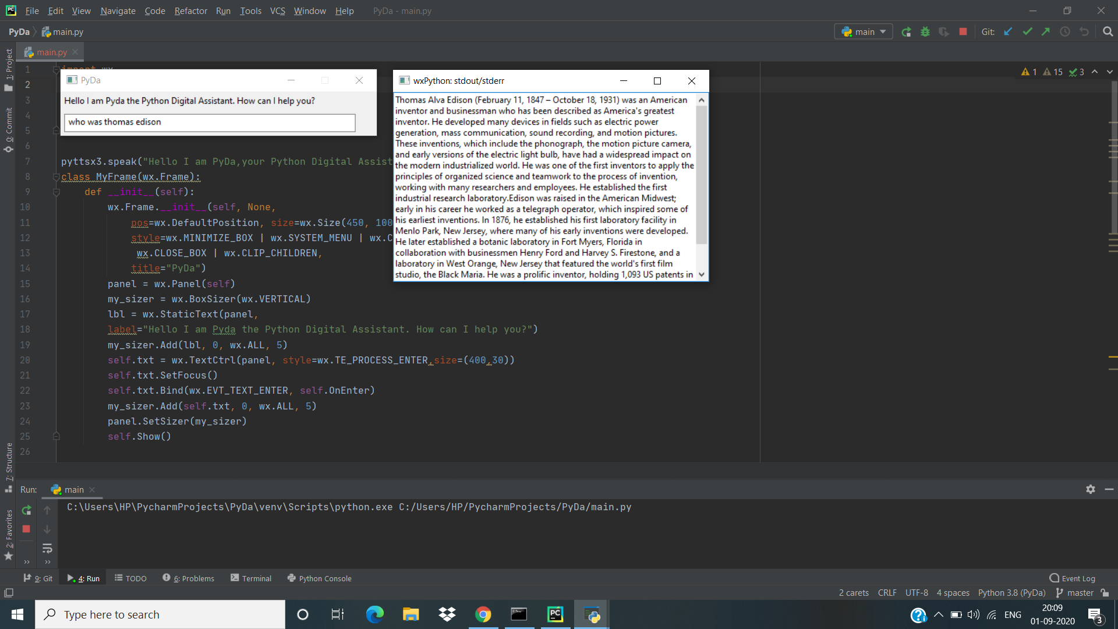Screen dimensions: 1118x629
Task: Open the TODO tool window
Action: click(130, 578)
